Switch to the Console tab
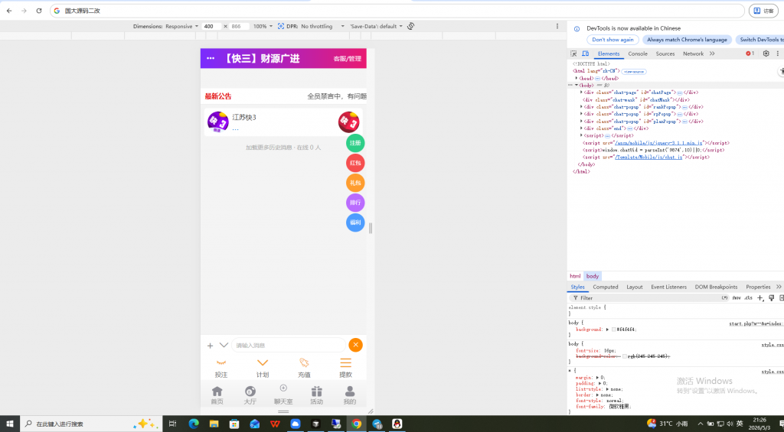784x432 pixels. [638, 54]
